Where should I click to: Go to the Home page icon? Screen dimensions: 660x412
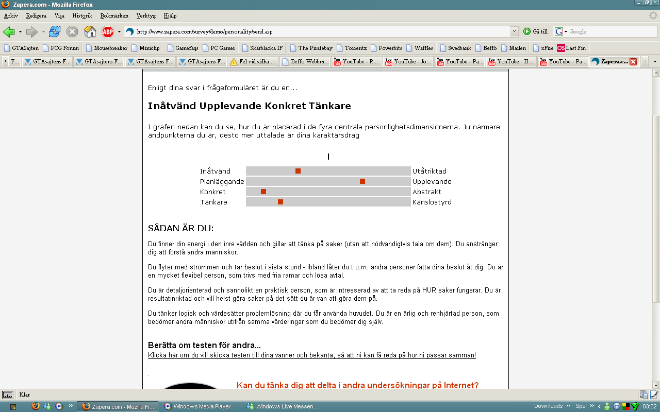(90, 31)
